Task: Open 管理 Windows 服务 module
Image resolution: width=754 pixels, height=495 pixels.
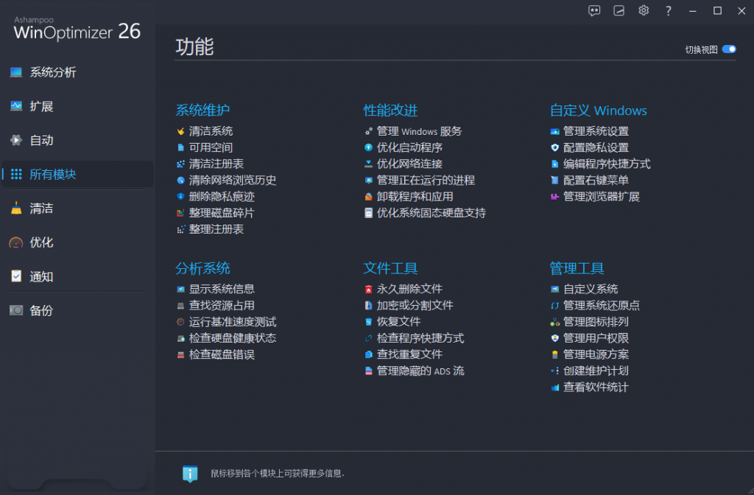Action: tap(418, 130)
